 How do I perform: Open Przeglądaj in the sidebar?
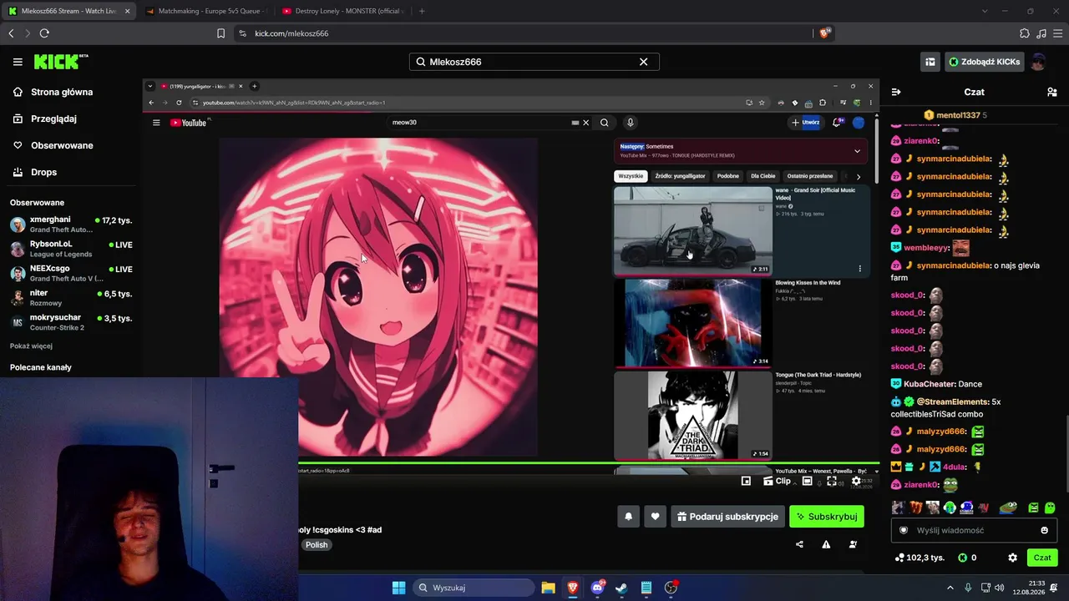tap(45, 119)
